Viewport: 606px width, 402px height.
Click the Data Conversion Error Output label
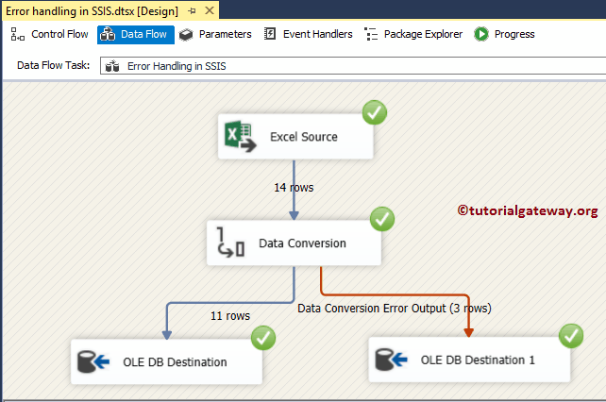395,308
